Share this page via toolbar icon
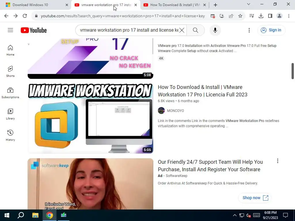295x221 pixels. click(x=231, y=16)
